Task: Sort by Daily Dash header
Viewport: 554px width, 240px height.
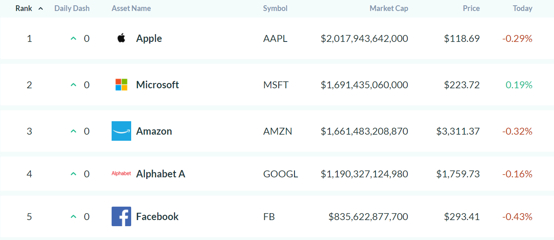Action: tap(72, 9)
